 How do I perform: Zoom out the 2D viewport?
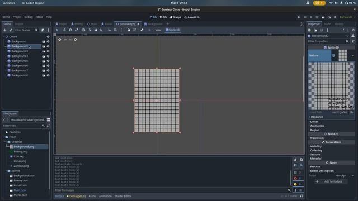coord(60,40)
